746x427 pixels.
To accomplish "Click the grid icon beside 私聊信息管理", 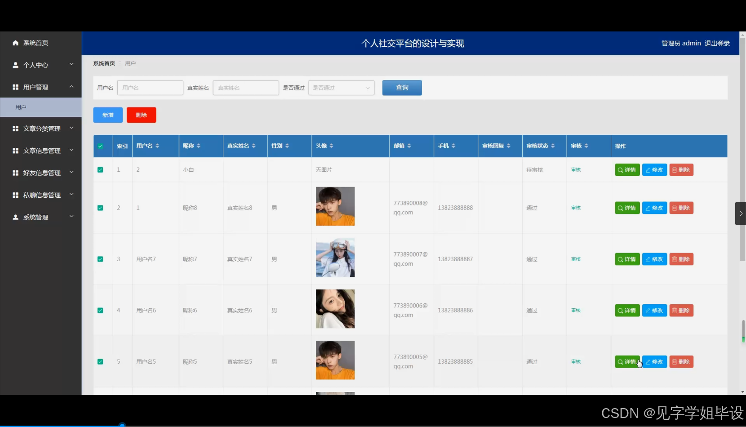I will click(15, 195).
